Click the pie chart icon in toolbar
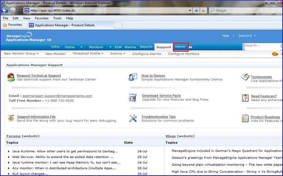Image resolution: width=283 pixels, height=176 pixels. pyautogui.click(x=275, y=54)
